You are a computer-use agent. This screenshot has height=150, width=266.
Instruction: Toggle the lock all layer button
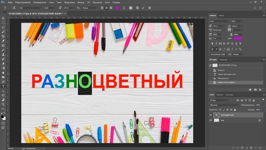click(235, 110)
